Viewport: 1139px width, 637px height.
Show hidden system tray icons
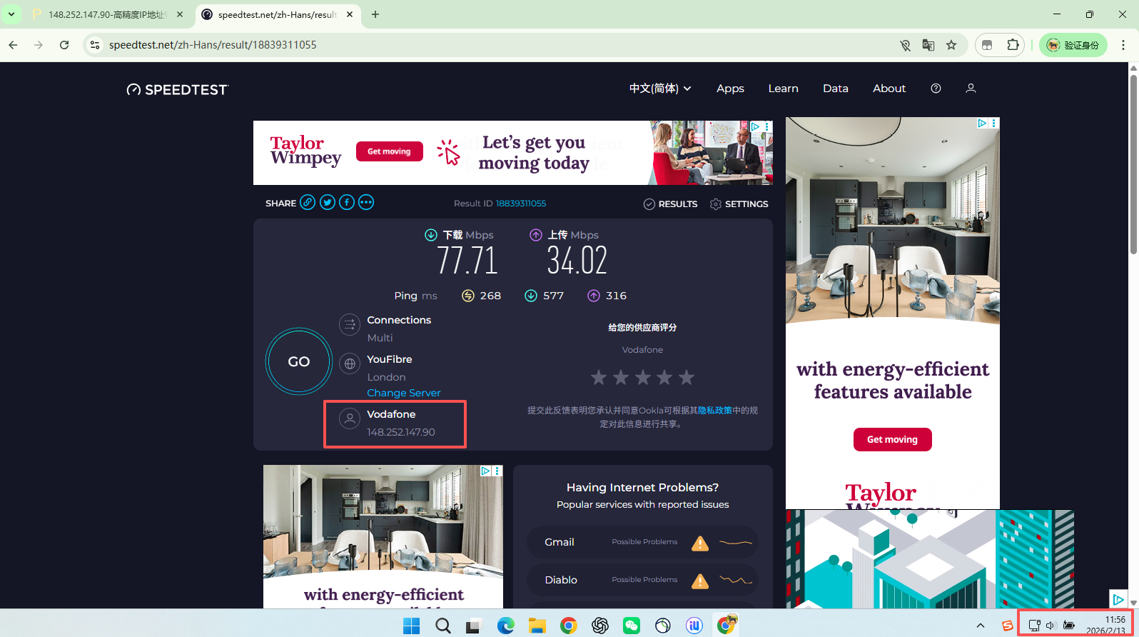click(x=981, y=626)
